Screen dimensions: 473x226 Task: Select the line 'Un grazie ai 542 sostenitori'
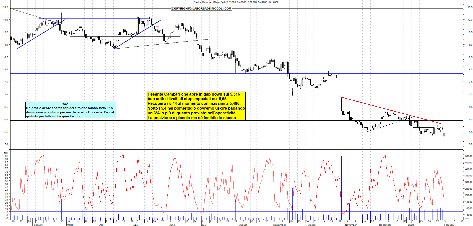click(70, 108)
